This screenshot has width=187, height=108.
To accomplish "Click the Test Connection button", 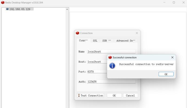I will [90, 95].
